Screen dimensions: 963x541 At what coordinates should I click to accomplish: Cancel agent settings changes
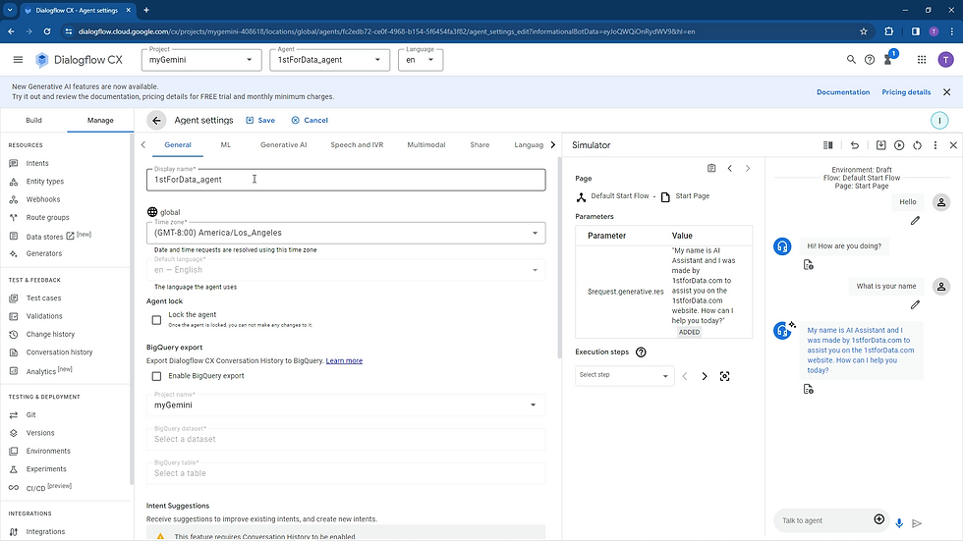310,120
